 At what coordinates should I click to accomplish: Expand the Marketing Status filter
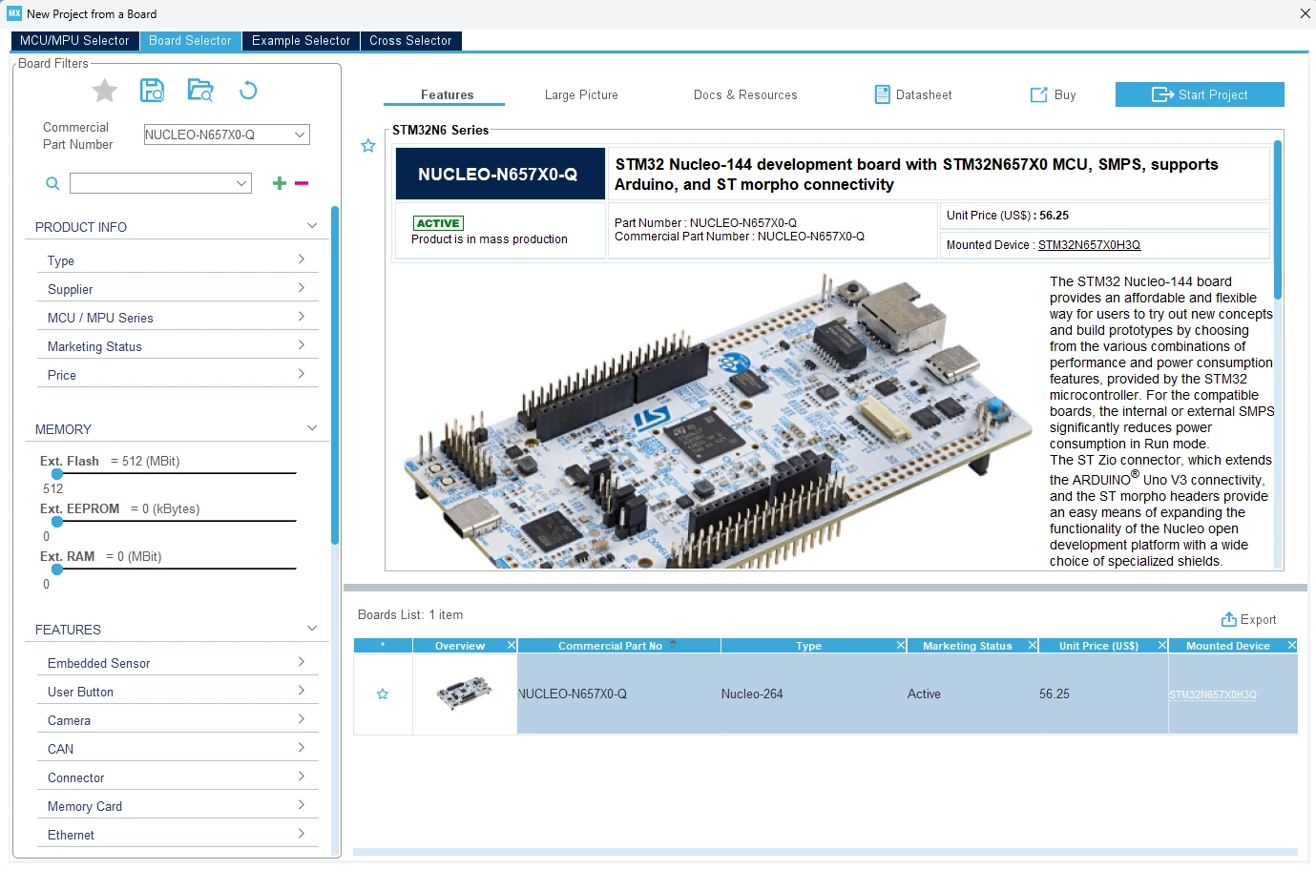coord(302,345)
